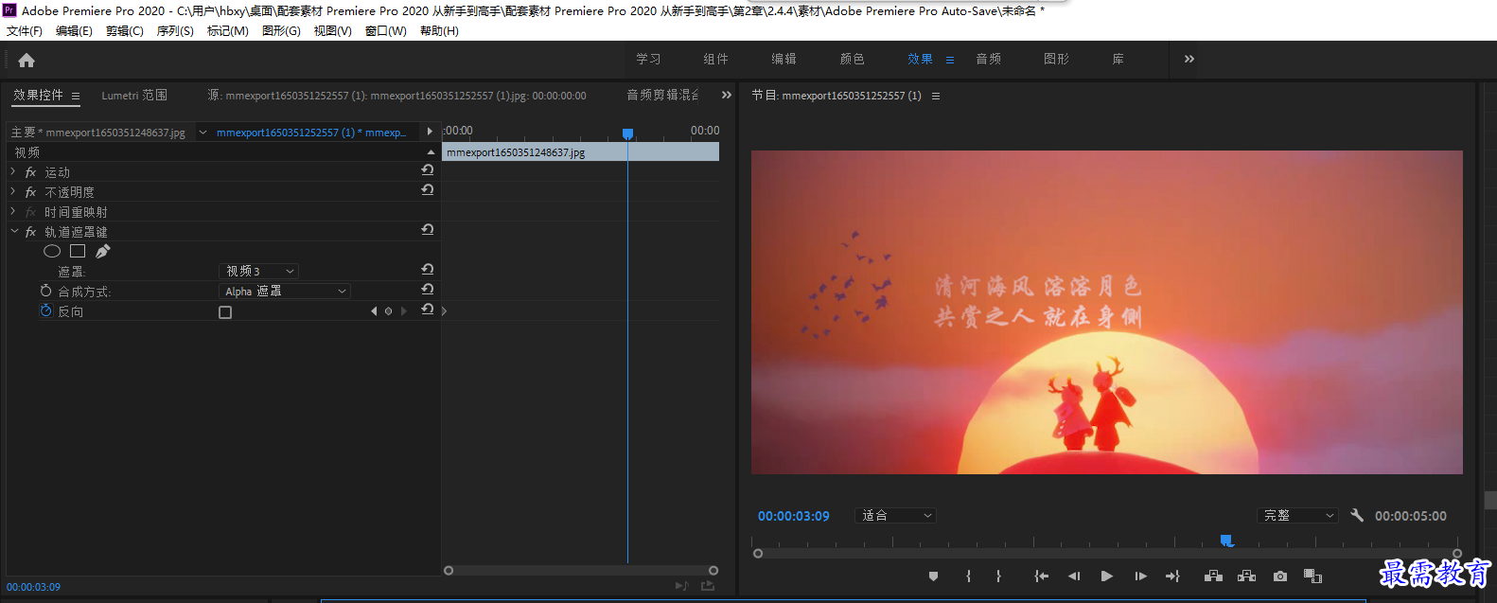Step forward one frame
The image size is (1497, 603).
click(1140, 576)
